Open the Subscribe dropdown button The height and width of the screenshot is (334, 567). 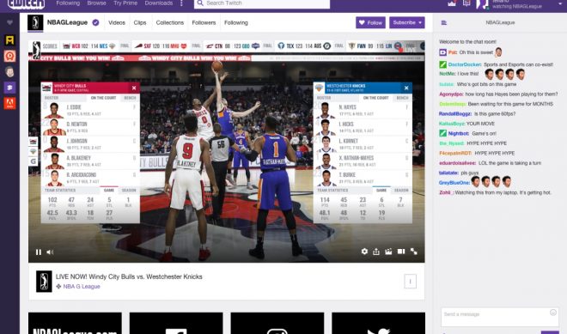(x=407, y=22)
